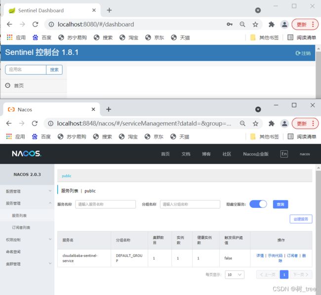
Task: Click the Nacos address bar URL
Action: (x=144, y=124)
